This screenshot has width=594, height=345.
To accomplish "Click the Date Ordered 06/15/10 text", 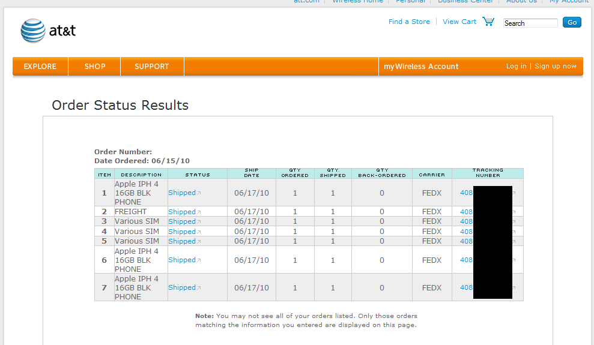I will coord(142,161).
